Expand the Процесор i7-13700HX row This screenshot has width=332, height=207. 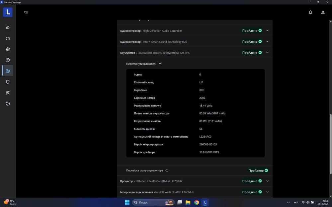click(267, 181)
